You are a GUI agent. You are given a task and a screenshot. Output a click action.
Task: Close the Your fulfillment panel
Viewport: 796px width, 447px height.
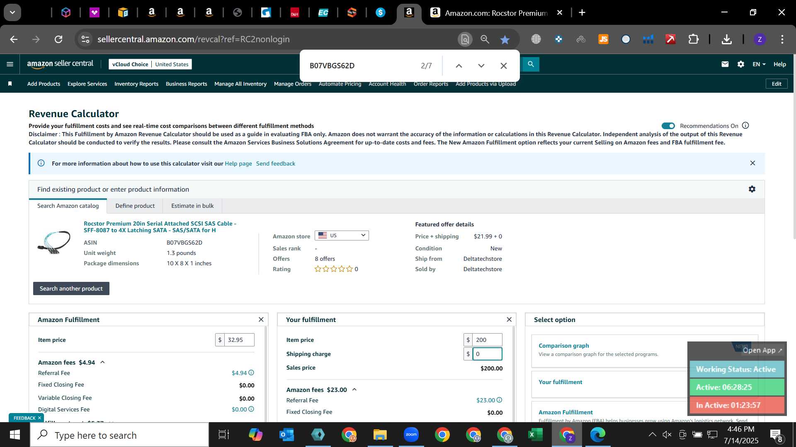[509, 320]
